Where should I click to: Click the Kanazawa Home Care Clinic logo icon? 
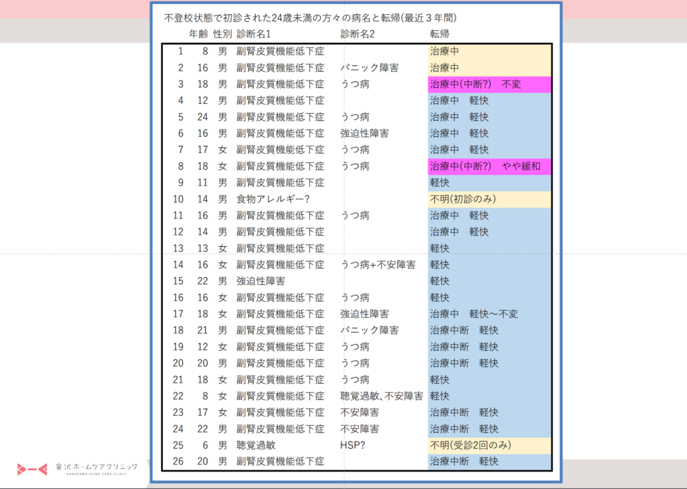(x=33, y=468)
